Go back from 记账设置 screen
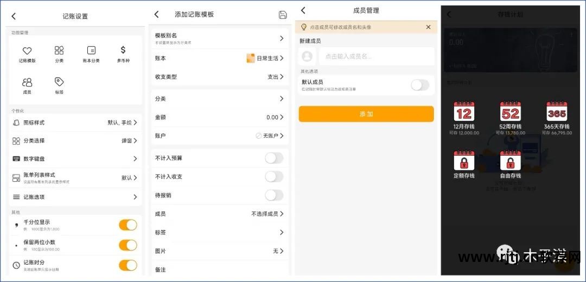Screen dimensions: 586x282 14,16
